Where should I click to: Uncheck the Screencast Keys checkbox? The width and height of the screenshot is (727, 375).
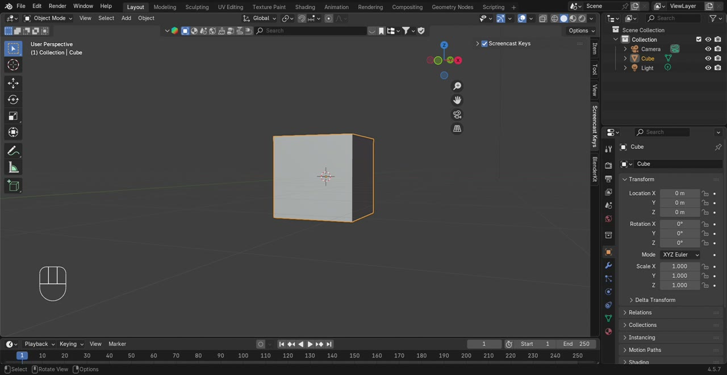click(x=484, y=44)
